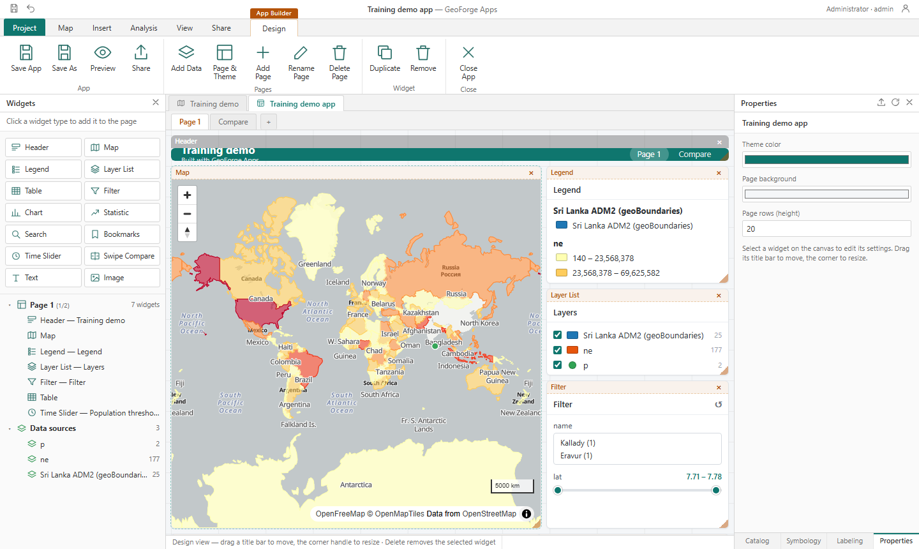Open the app Preview
The height and width of the screenshot is (549, 919).
[103, 59]
